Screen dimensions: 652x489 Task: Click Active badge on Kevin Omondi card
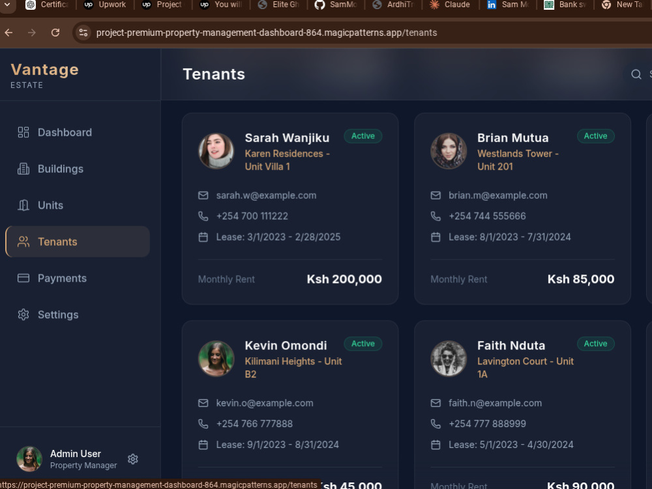pos(363,344)
